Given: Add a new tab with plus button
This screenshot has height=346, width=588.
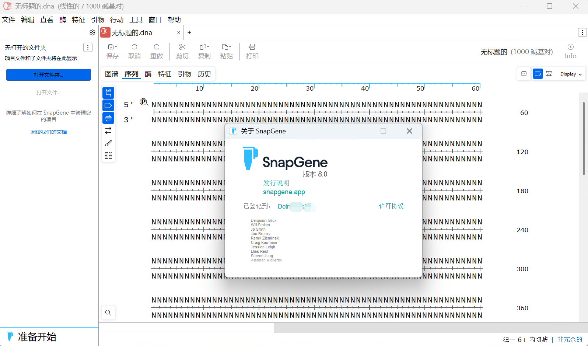Looking at the screenshot, I should tap(189, 32).
